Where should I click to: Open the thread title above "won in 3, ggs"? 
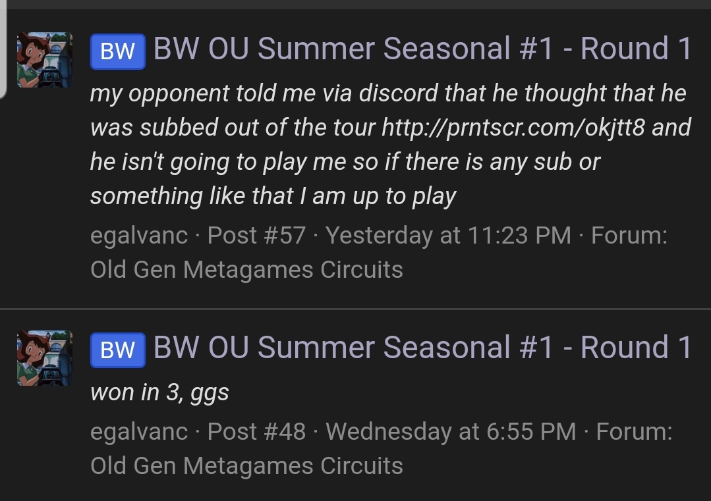(422, 348)
